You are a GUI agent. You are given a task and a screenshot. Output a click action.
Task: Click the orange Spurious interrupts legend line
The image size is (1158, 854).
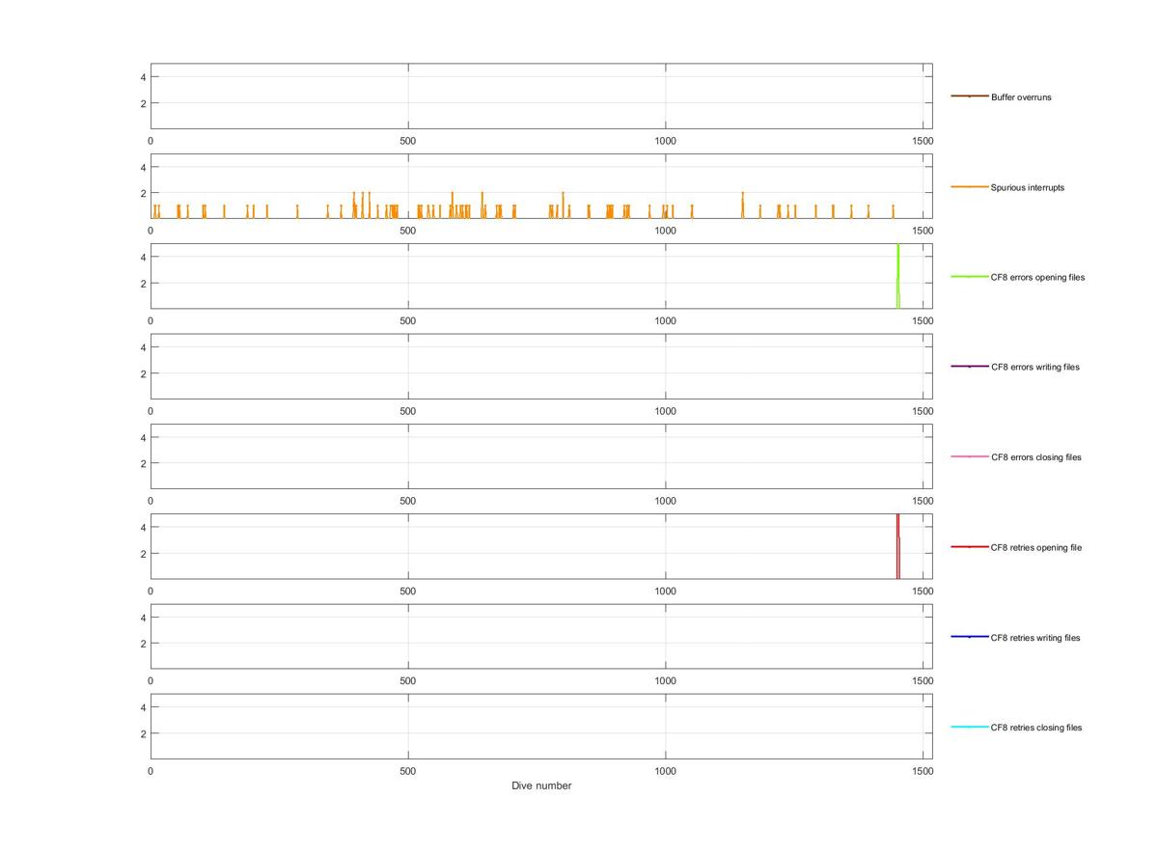coord(970,186)
